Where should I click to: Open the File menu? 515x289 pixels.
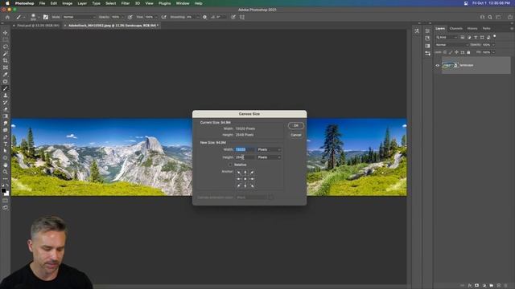click(x=42, y=3)
